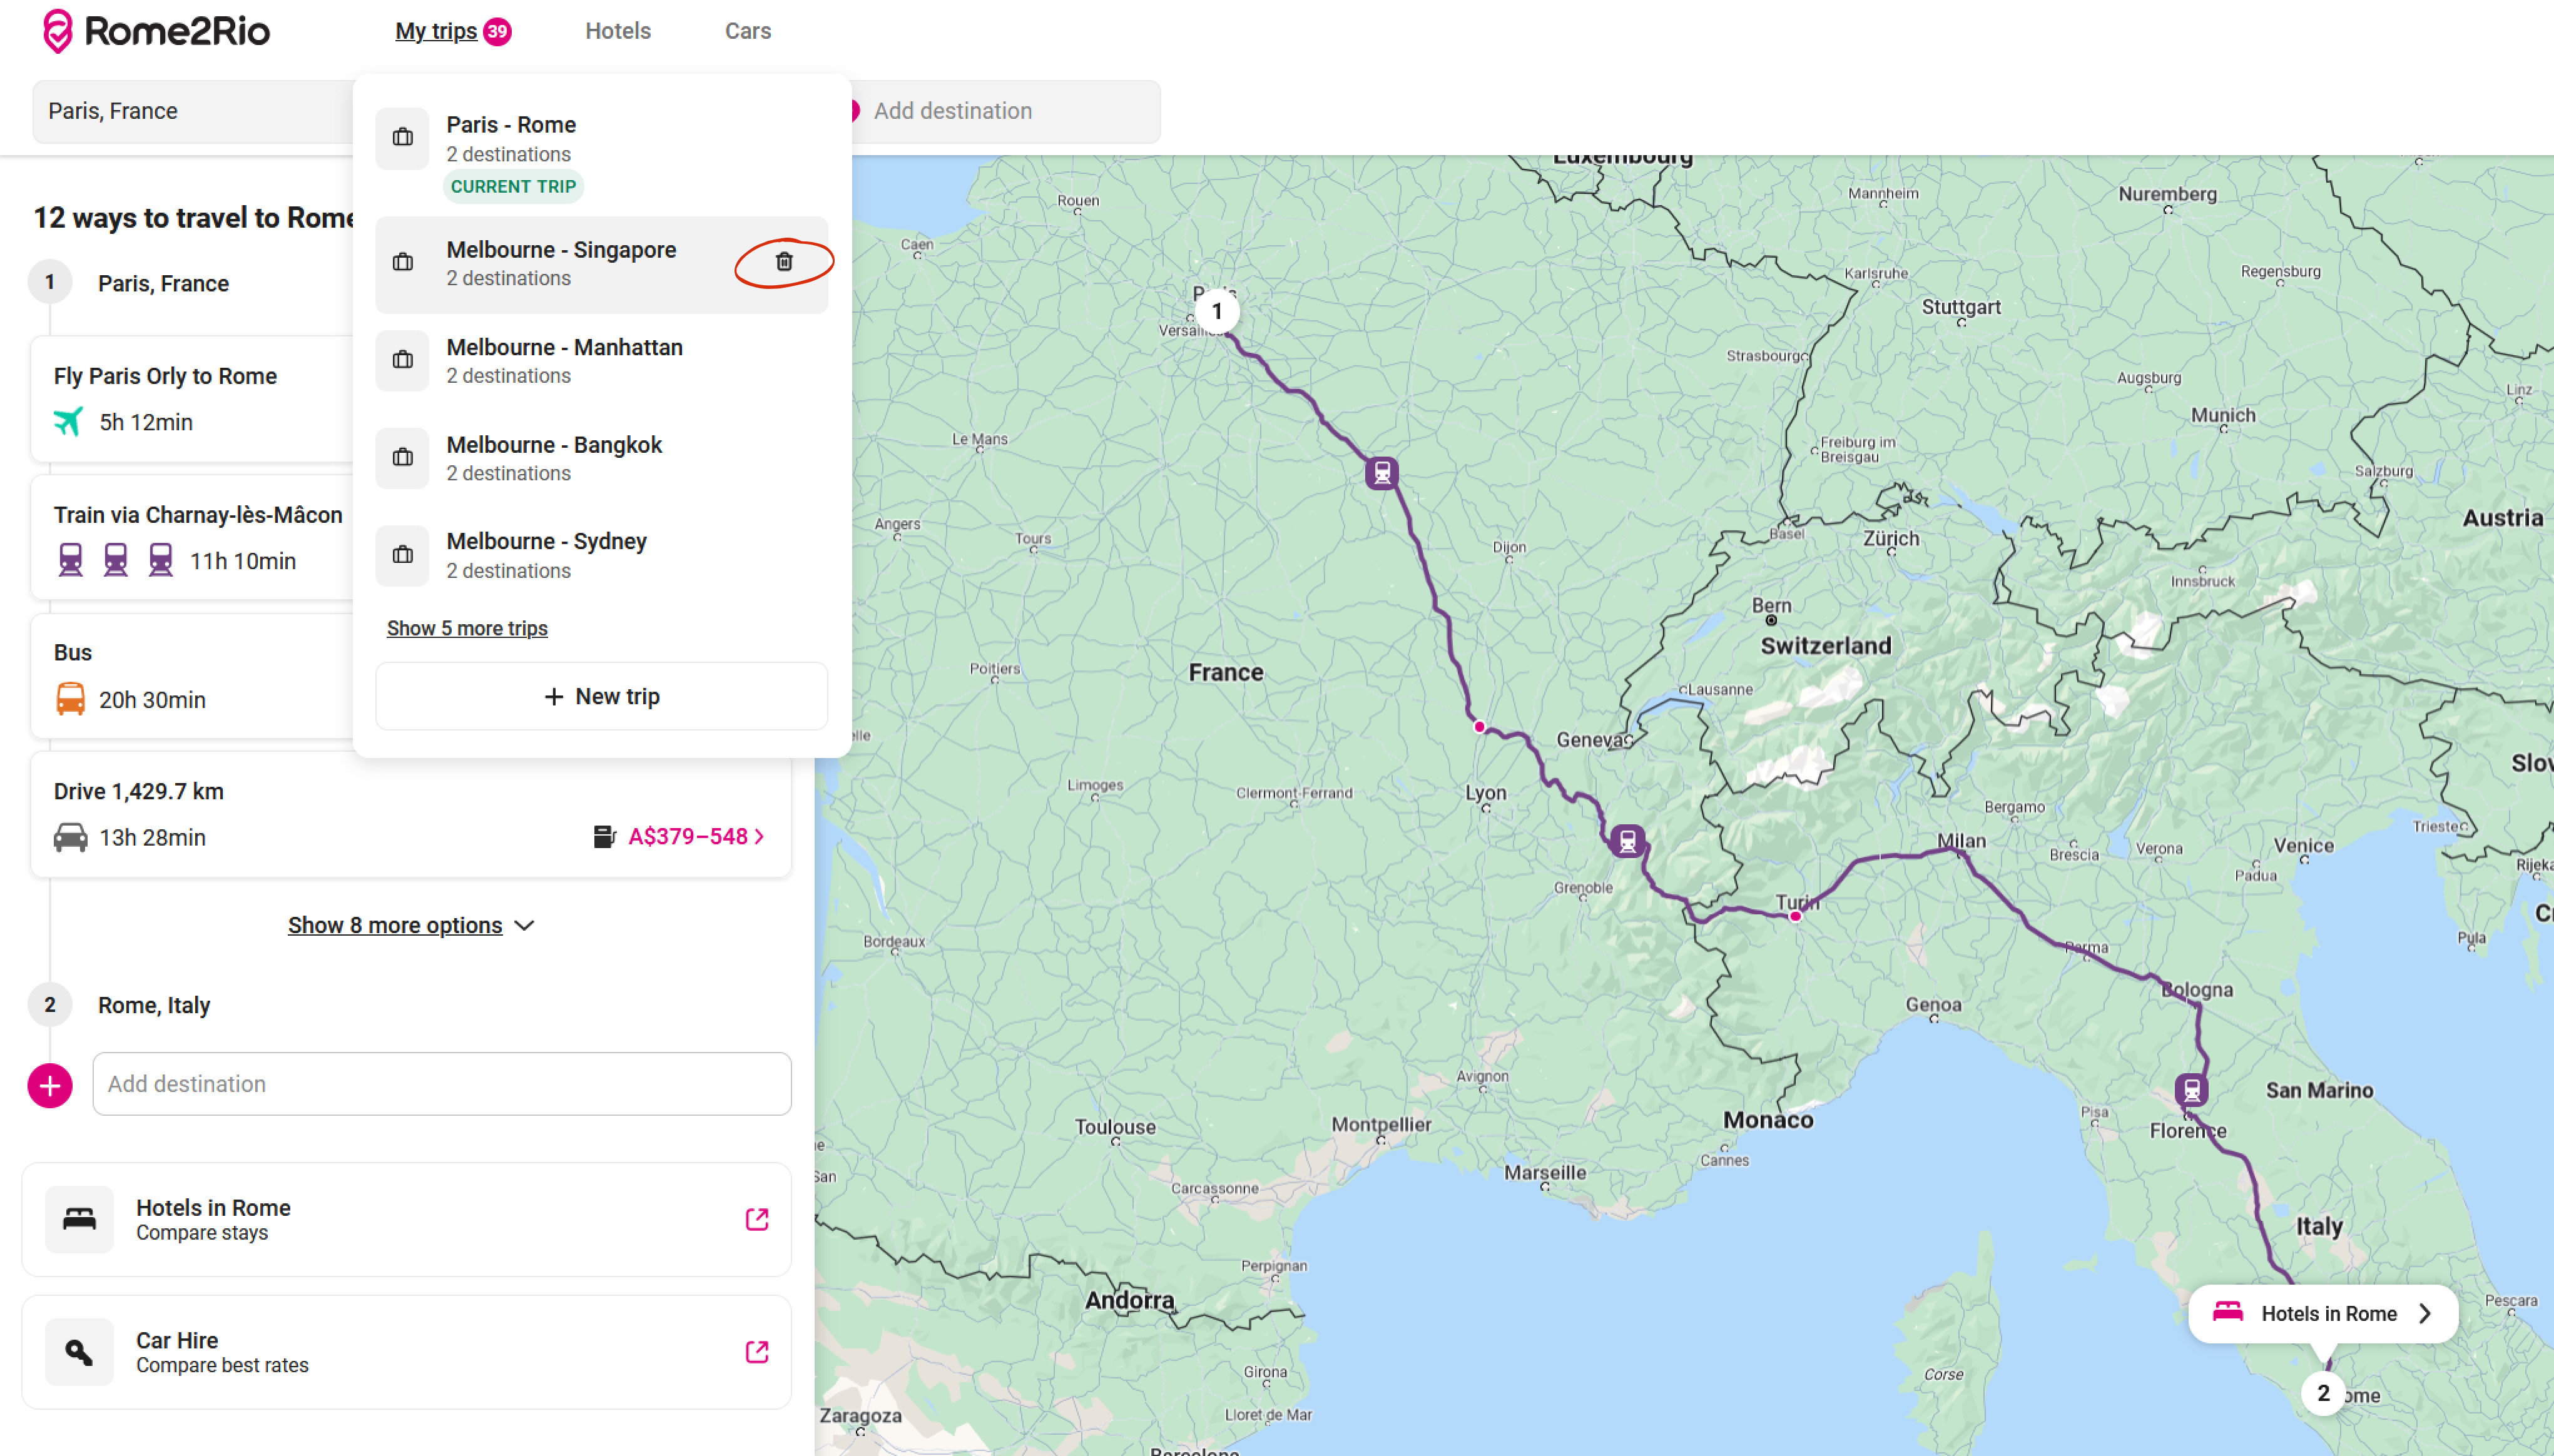Image resolution: width=2554 pixels, height=1456 pixels.
Task: Click suitcase icon beside Melbourne - Manhattan
Action: (402, 360)
